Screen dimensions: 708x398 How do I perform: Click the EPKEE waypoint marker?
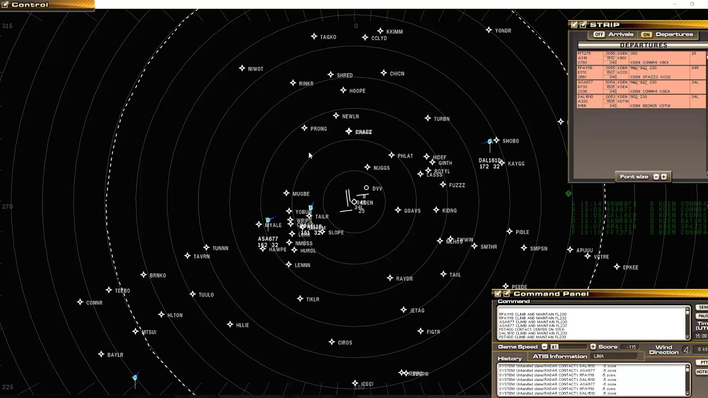[x=617, y=267]
